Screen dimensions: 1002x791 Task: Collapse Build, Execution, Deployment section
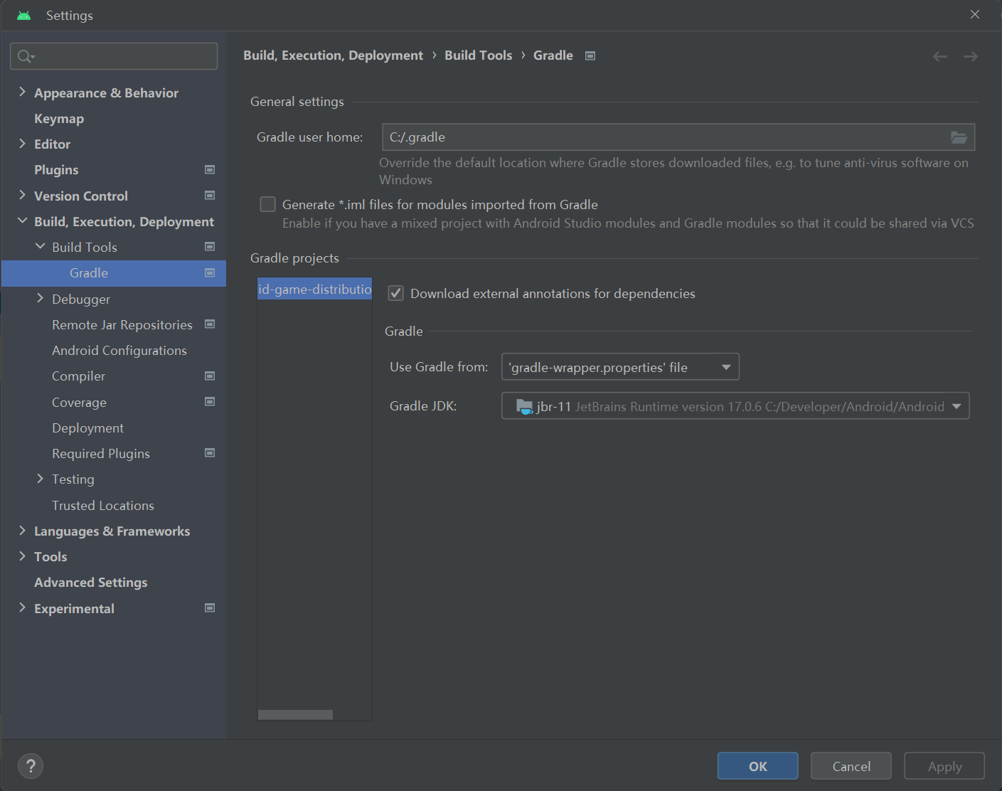(22, 221)
